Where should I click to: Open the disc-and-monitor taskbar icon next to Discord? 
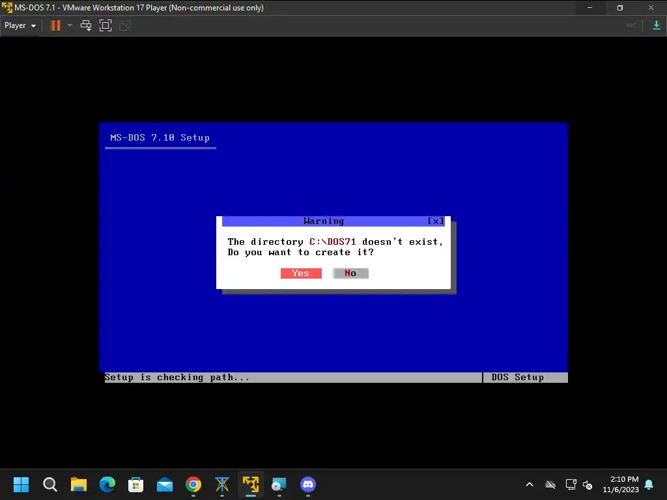[279, 484]
